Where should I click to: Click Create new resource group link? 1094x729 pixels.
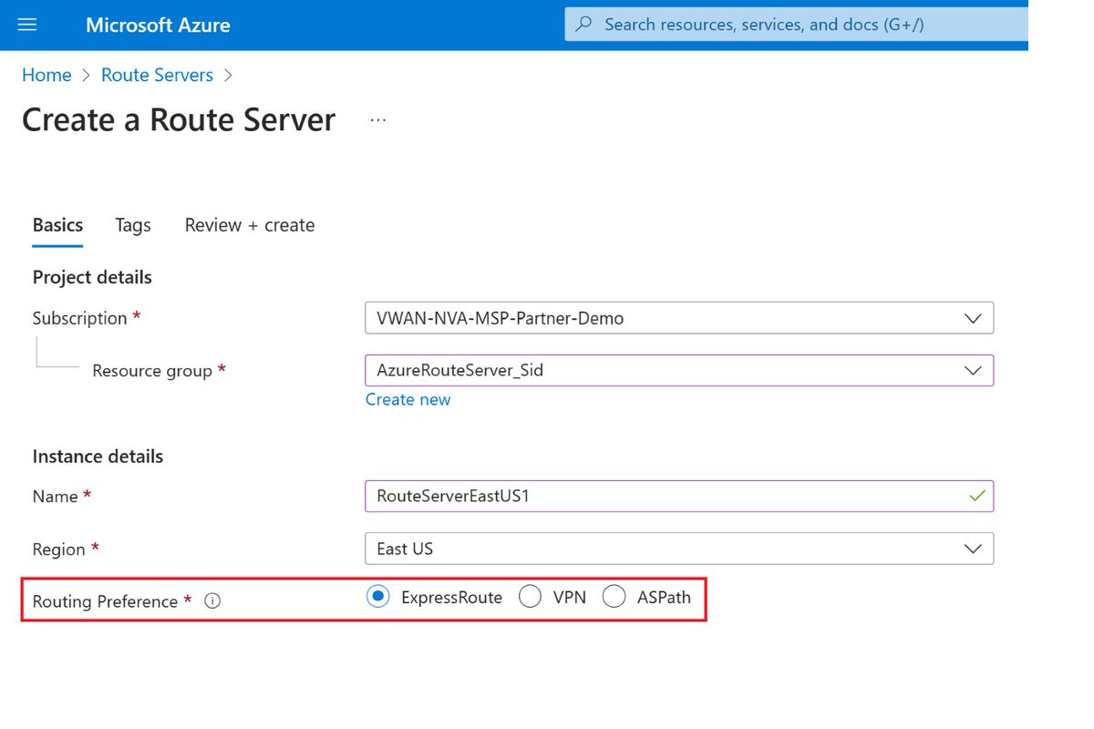tap(408, 399)
